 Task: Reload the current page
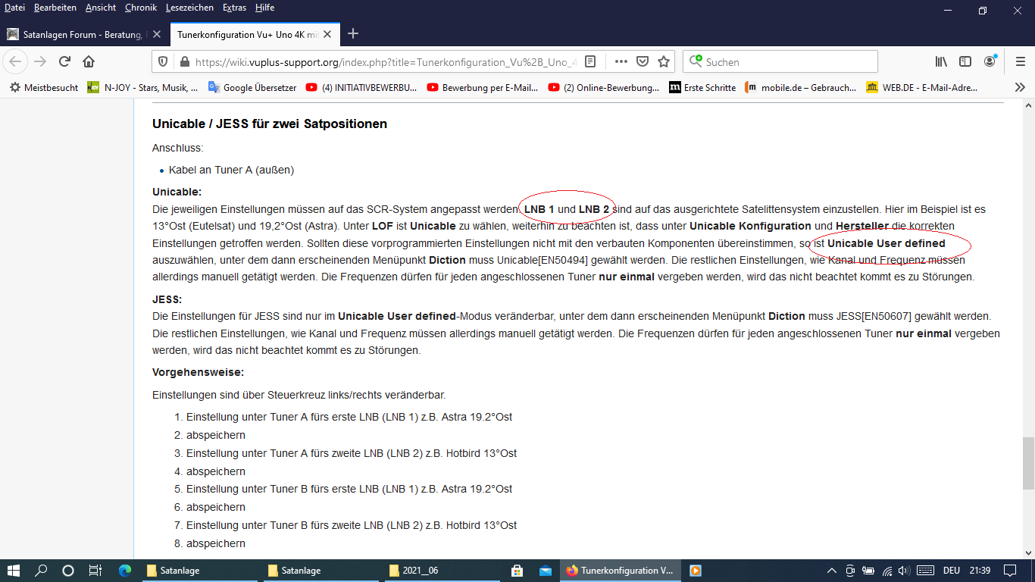[x=64, y=61]
